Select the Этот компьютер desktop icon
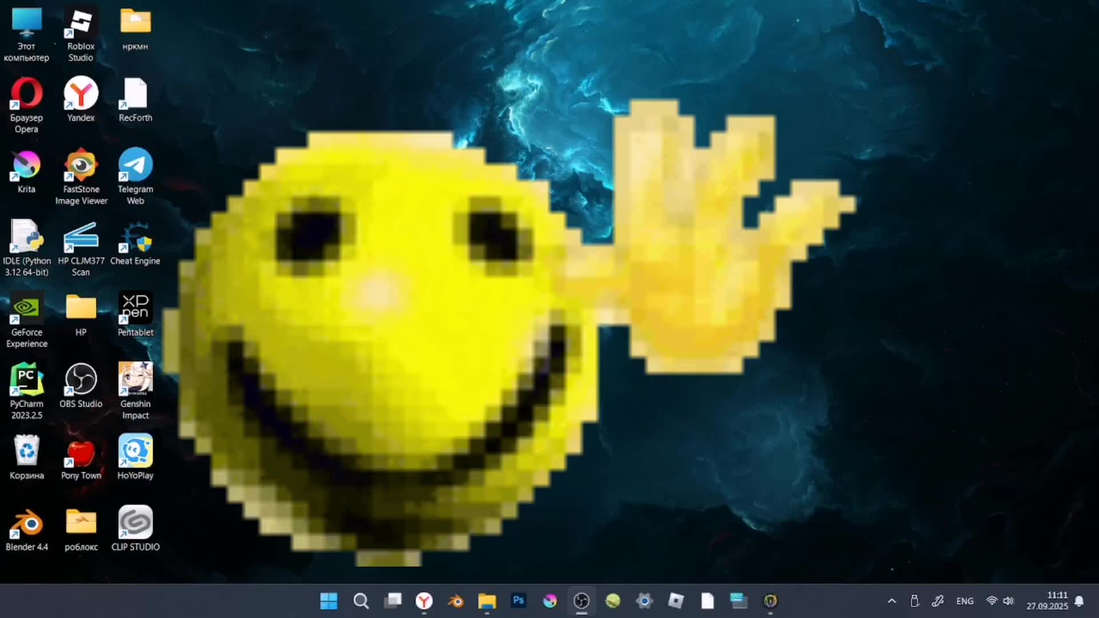The height and width of the screenshot is (618, 1099). [26, 34]
